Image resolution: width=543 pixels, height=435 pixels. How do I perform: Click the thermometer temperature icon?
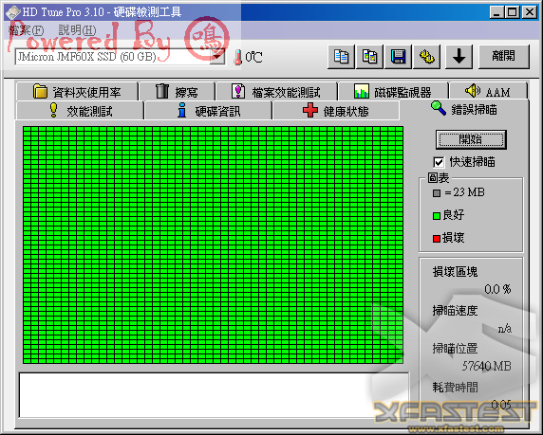(x=237, y=57)
